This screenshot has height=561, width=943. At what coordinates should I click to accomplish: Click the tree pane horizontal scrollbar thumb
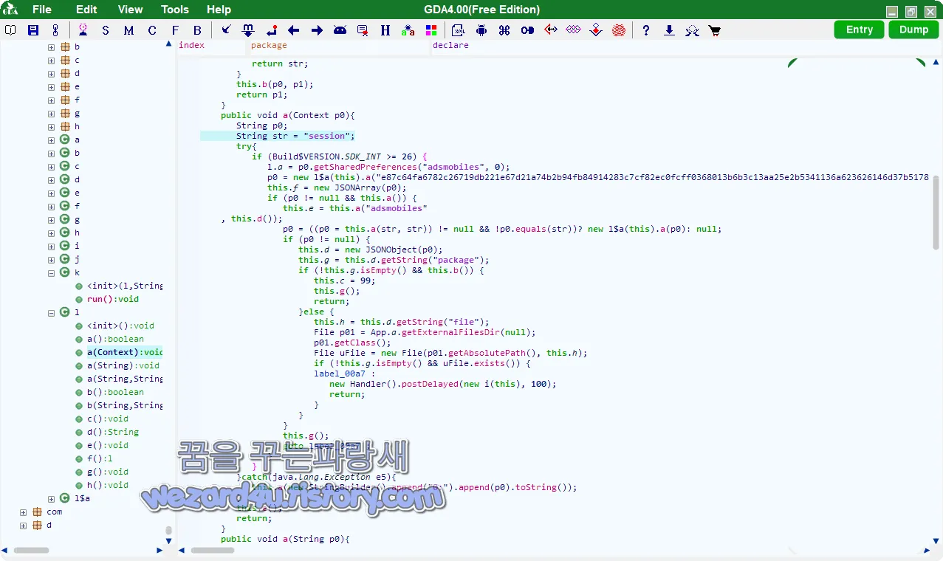[31, 551]
